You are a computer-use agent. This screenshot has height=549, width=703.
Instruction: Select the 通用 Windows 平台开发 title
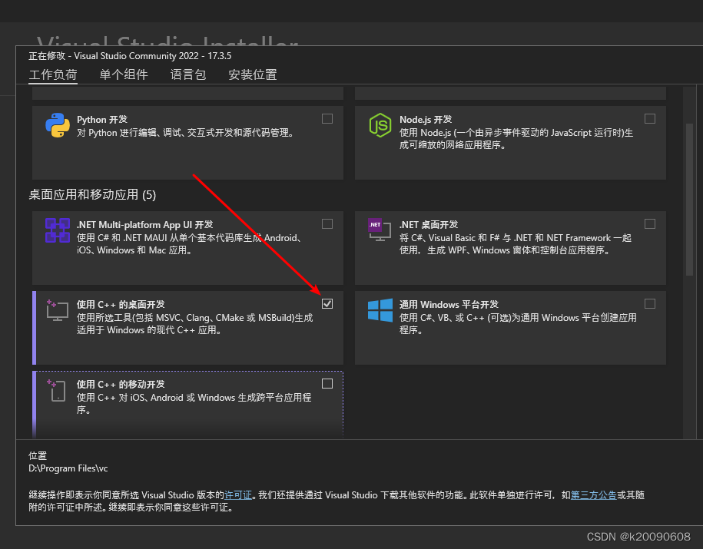pos(449,305)
